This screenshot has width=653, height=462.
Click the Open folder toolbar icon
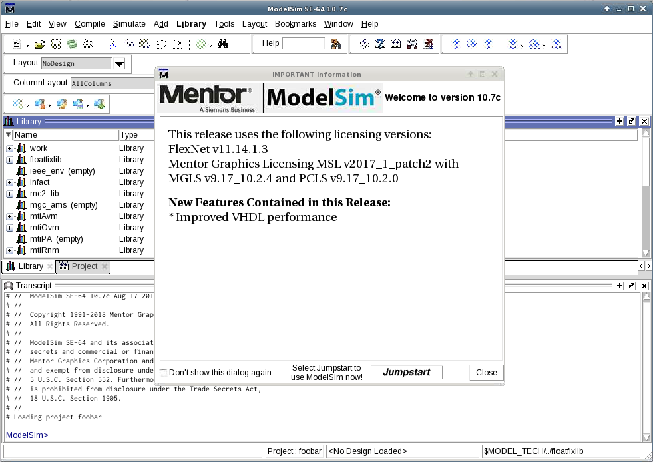pos(39,44)
